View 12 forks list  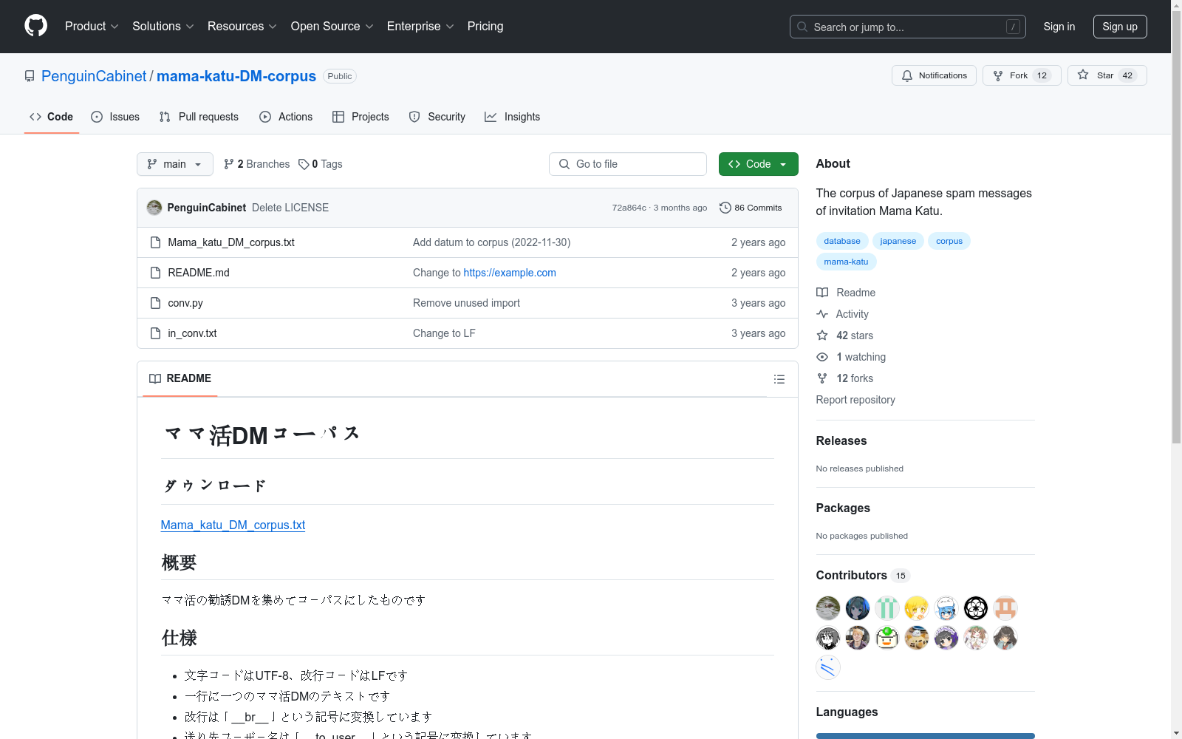coord(844,378)
